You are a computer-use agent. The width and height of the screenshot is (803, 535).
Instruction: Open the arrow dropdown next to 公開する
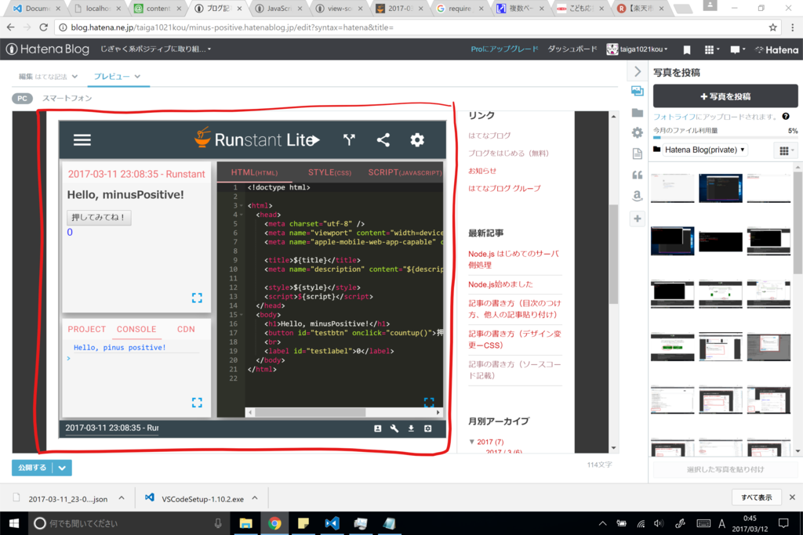tap(62, 468)
